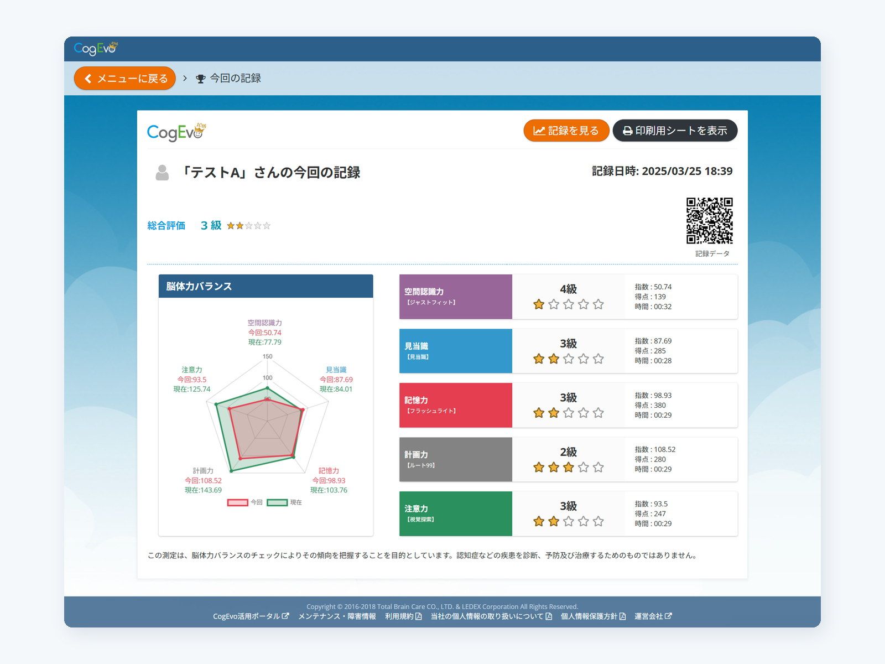The height and width of the screenshot is (664, 885).
Task: Click chart label 現在:77.79
Action: coord(264,342)
